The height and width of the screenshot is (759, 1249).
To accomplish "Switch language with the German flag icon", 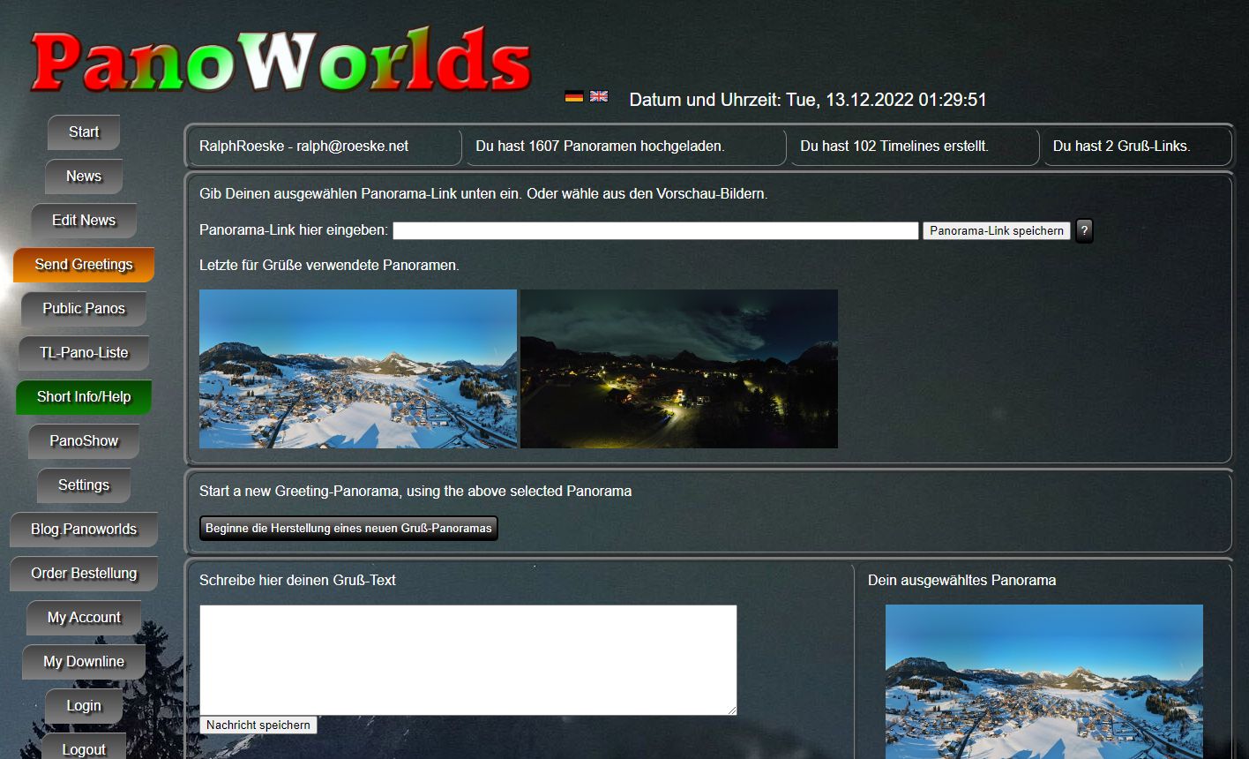I will click(574, 96).
